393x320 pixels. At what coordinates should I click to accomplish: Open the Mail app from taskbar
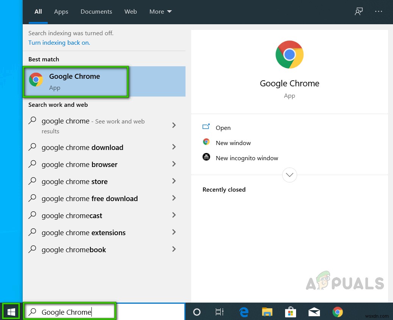[x=314, y=312]
